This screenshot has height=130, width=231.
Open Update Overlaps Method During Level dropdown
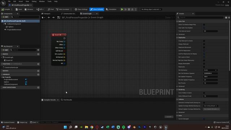tap(210, 106)
